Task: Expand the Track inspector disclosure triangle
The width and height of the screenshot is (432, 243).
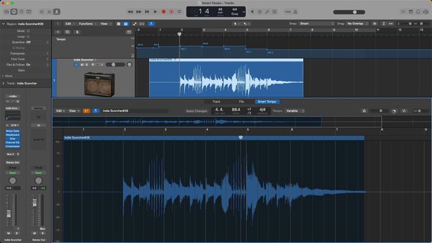Action: pos(3,83)
